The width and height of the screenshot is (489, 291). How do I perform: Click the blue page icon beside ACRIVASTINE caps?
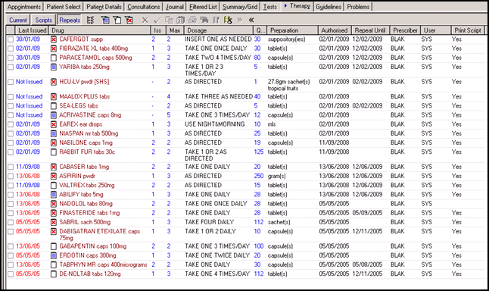pyautogui.click(x=54, y=115)
